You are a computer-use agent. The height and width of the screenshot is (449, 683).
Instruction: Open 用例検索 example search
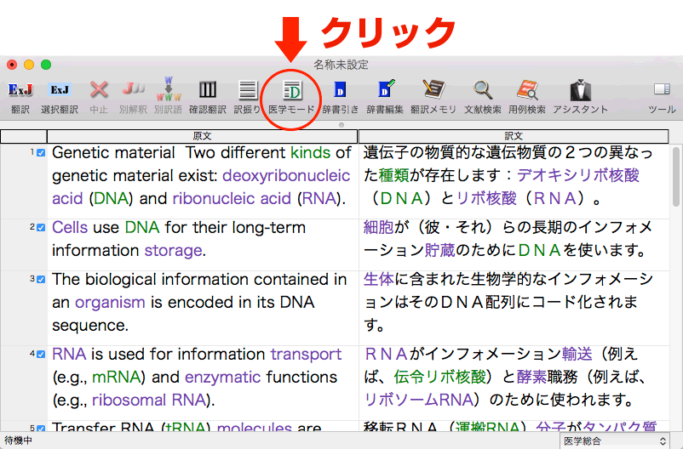point(527,89)
